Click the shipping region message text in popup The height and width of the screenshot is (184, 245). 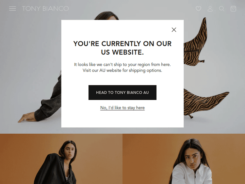point(122,67)
